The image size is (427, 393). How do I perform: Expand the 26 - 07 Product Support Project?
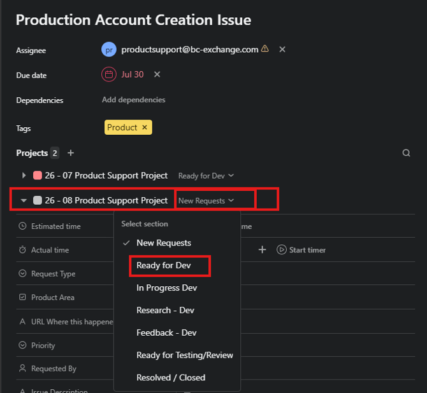tap(24, 176)
